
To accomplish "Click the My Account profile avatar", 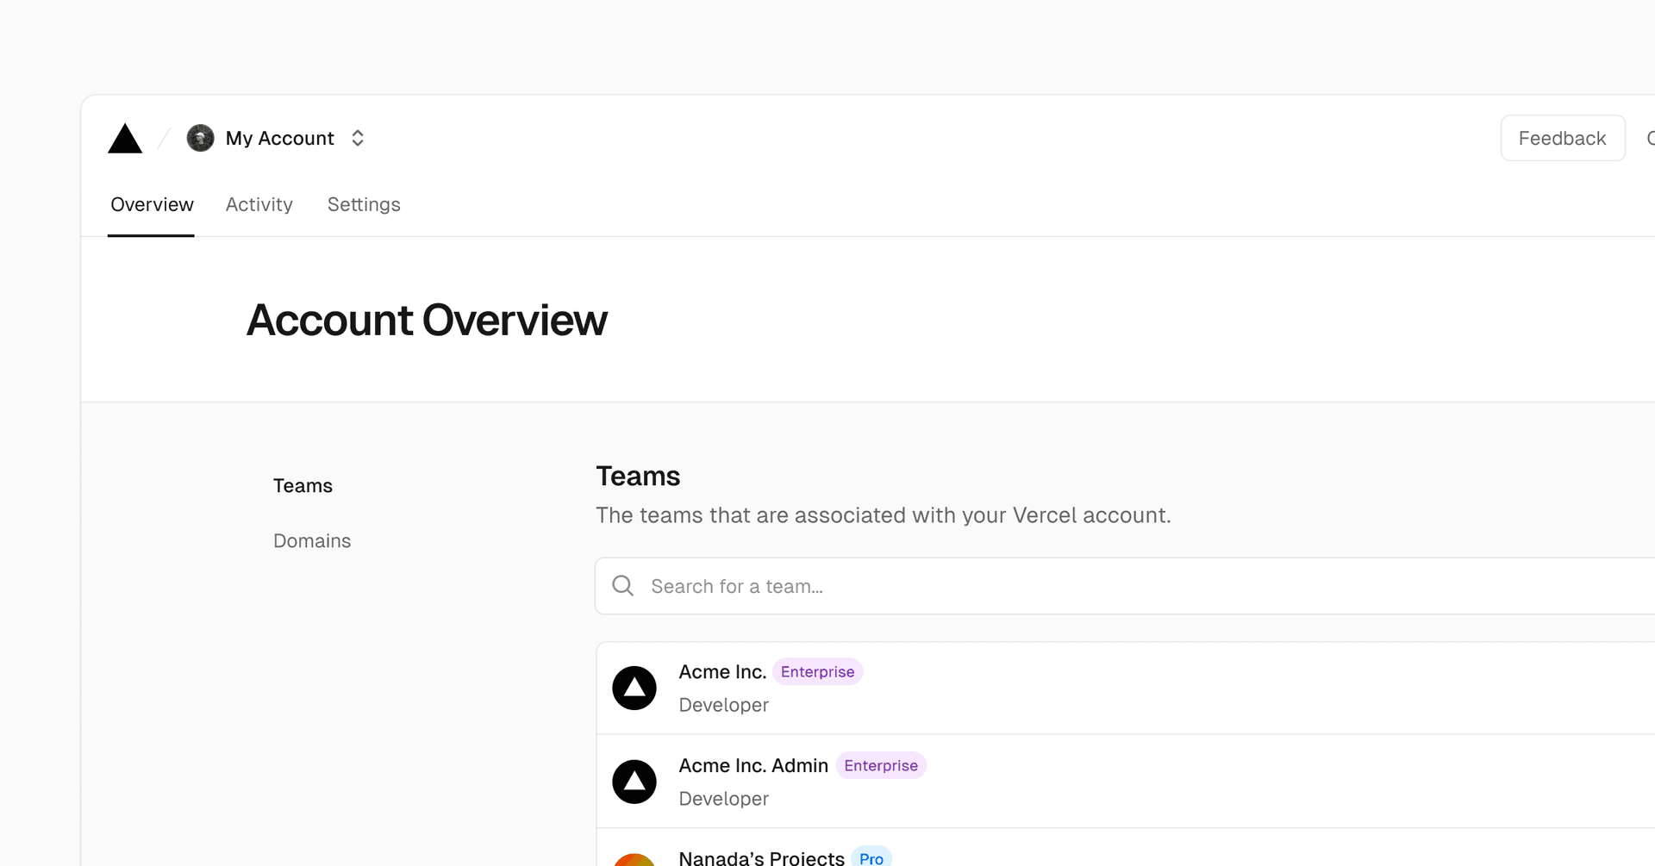I will (x=200, y=138).
